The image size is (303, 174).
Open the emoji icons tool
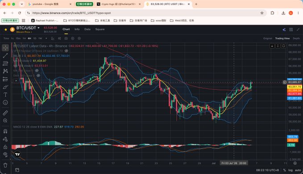pyautogui.click(x=5, y=102)
